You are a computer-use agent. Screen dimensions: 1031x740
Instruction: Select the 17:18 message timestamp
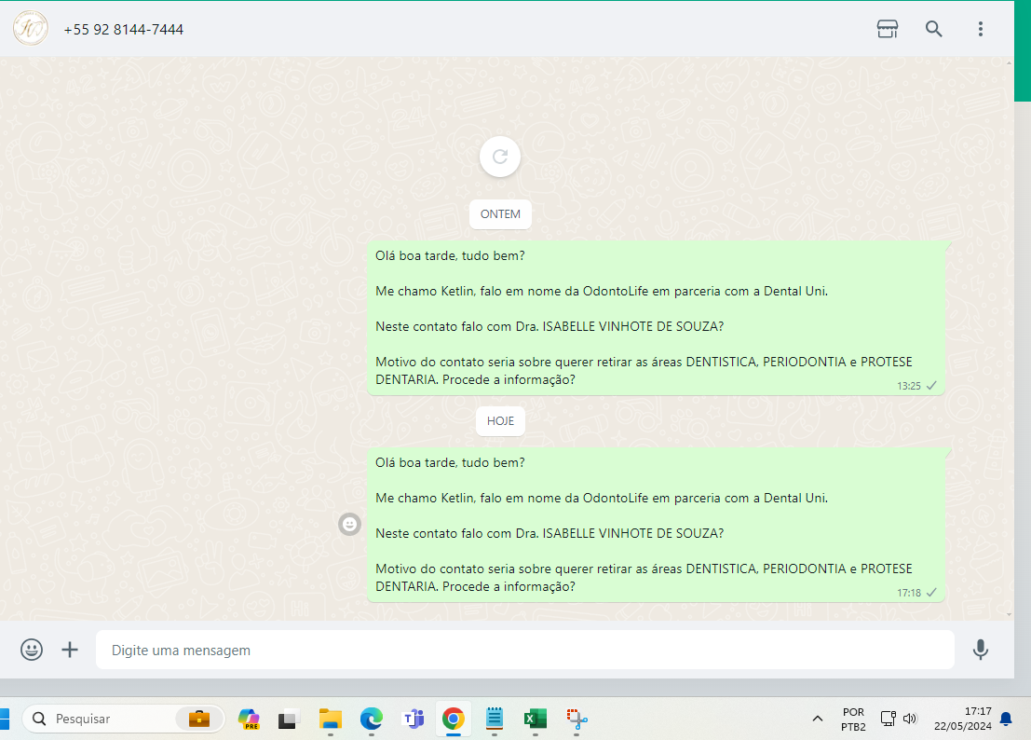click(909, 594)
